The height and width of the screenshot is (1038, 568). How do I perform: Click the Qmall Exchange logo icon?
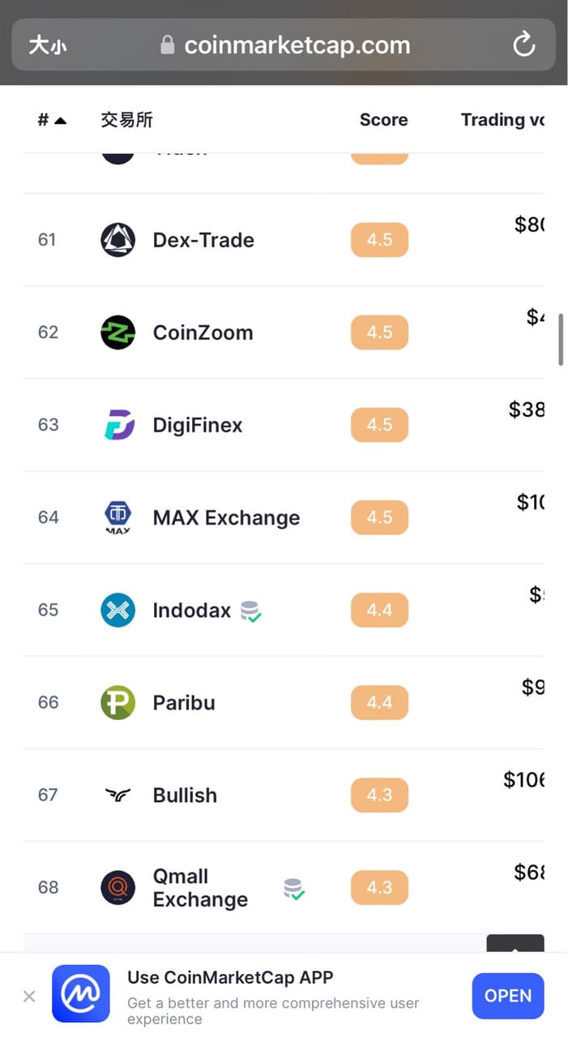[118, 887]
